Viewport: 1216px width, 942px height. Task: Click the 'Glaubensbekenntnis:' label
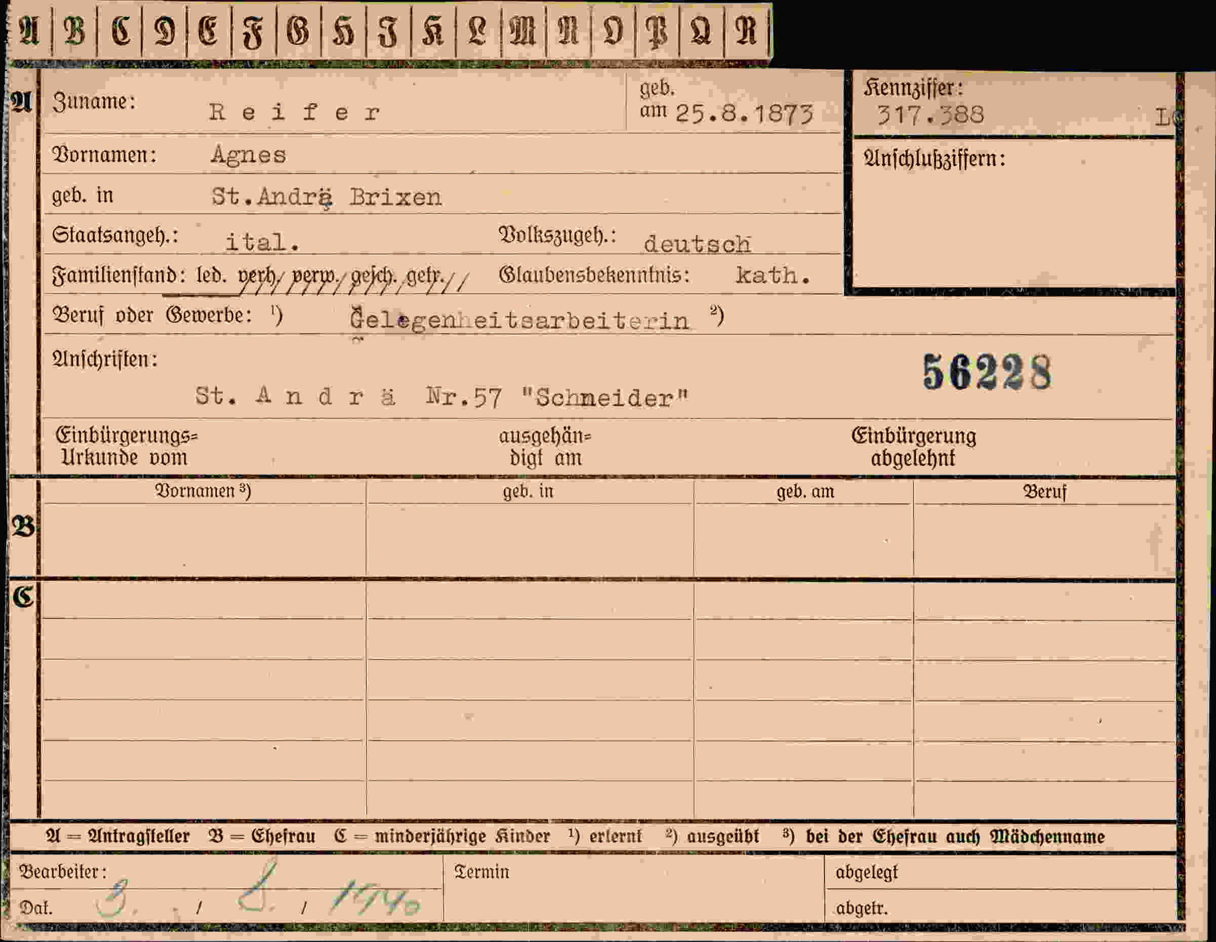pyautogui.click(x=594, y=275)
